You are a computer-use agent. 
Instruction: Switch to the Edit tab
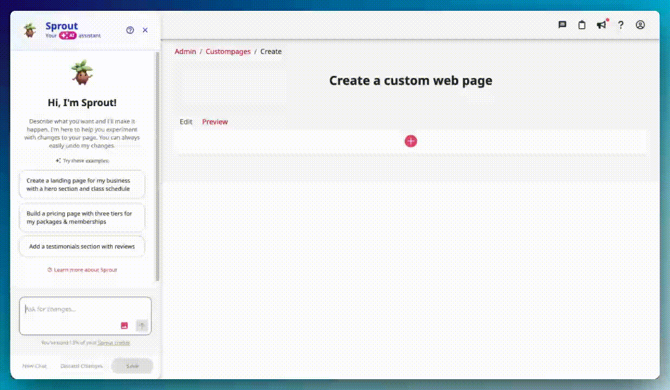click(186, 121)
